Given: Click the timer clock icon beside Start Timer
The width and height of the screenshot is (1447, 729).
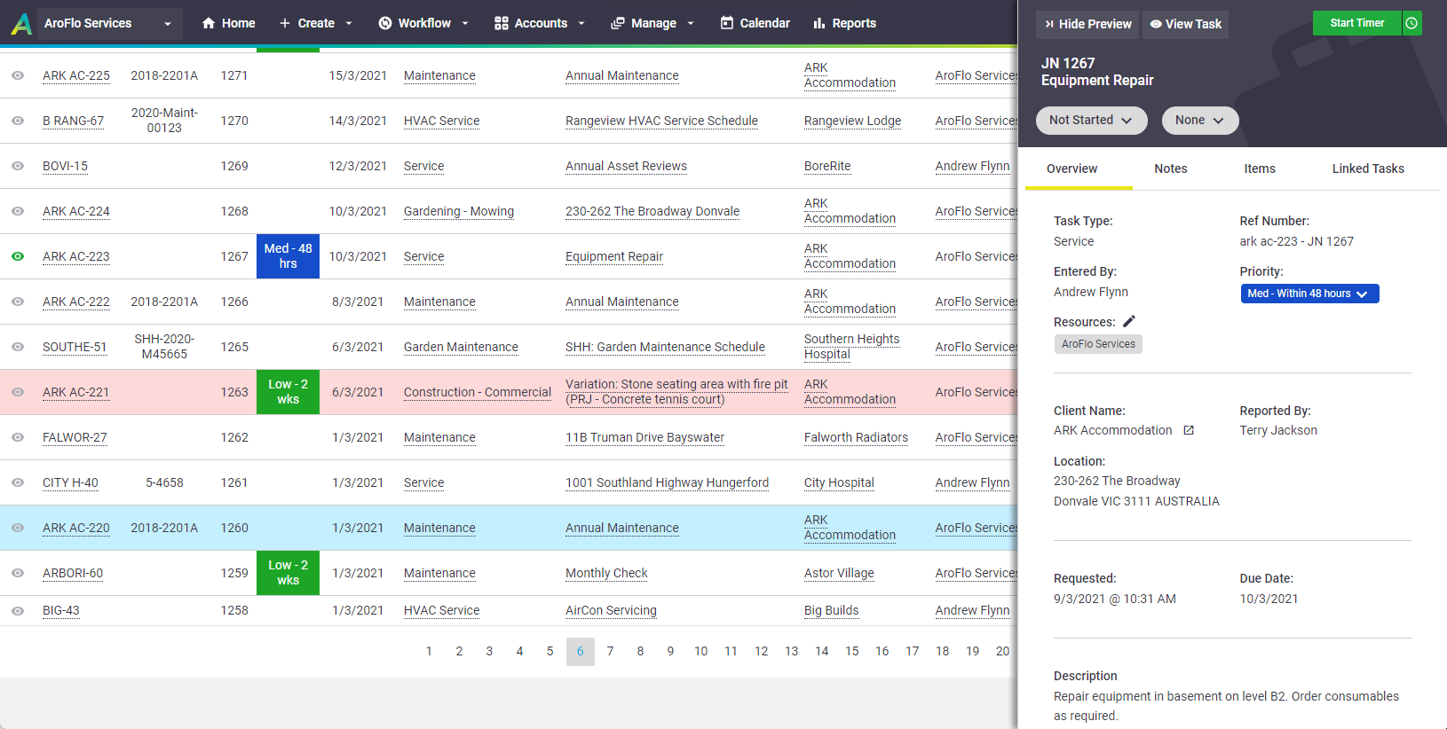Looking at the screenshot, I should (x=1411, y=23).
